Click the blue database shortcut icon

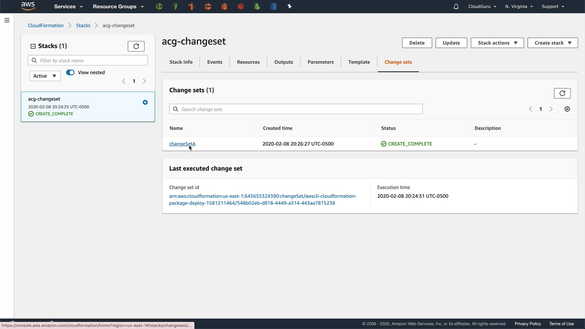(x=273, y=6)
